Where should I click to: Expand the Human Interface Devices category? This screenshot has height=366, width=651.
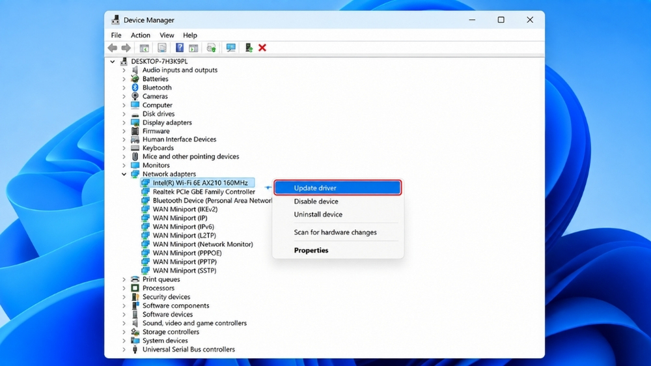tap(124, 139)
